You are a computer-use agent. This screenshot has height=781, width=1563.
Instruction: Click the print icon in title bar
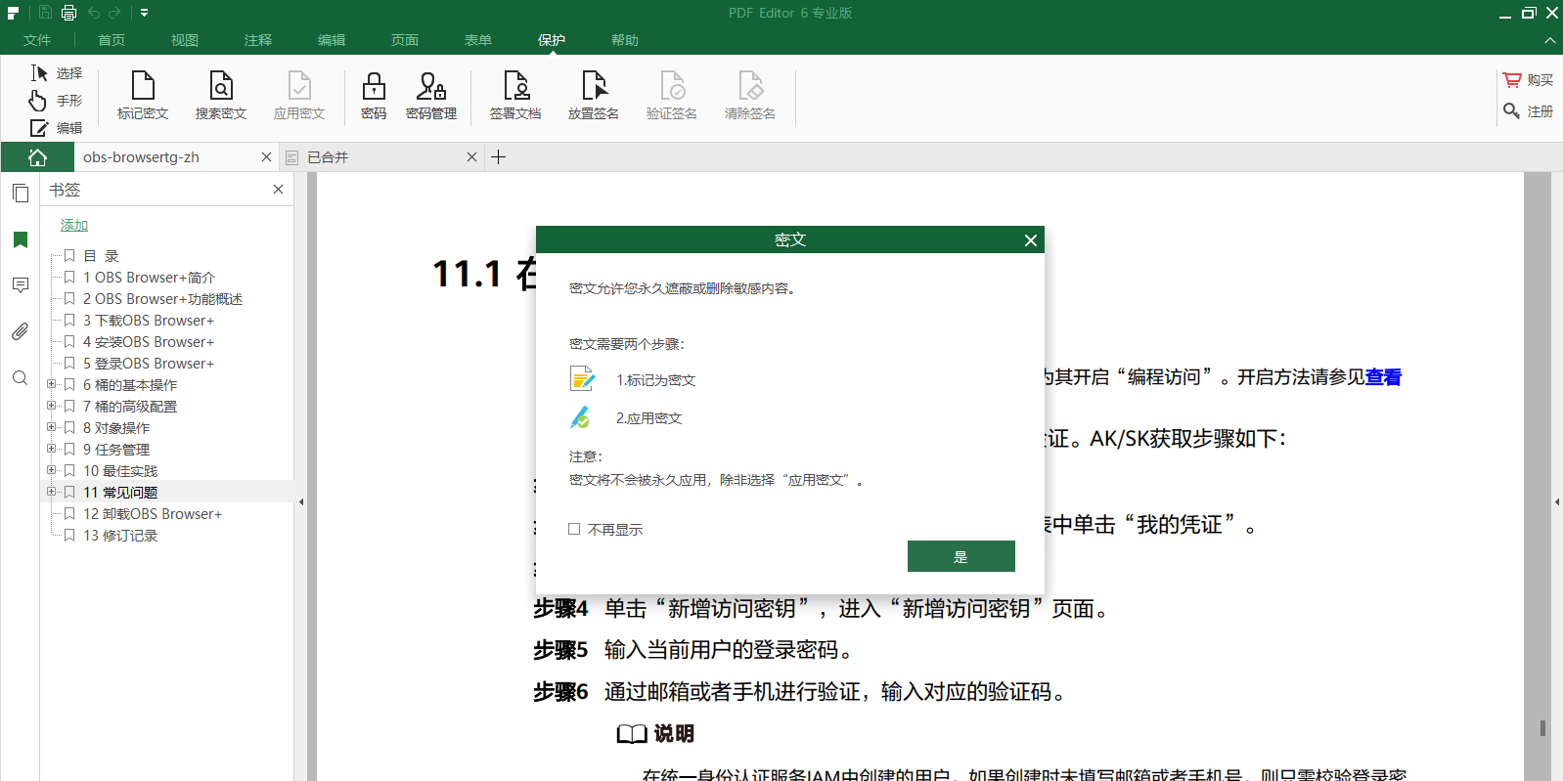[68, 13]
